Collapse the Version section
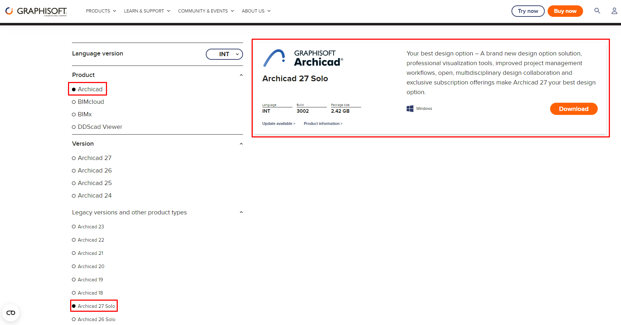The image size is (621, 325). [x=241, y=144]
